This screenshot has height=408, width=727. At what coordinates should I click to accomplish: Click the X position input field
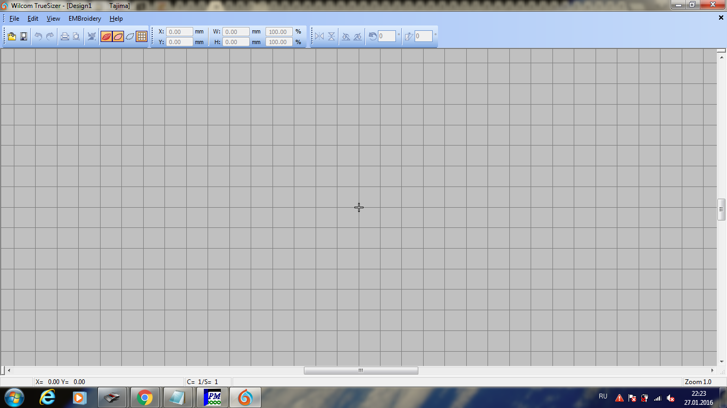pos(179,32)
